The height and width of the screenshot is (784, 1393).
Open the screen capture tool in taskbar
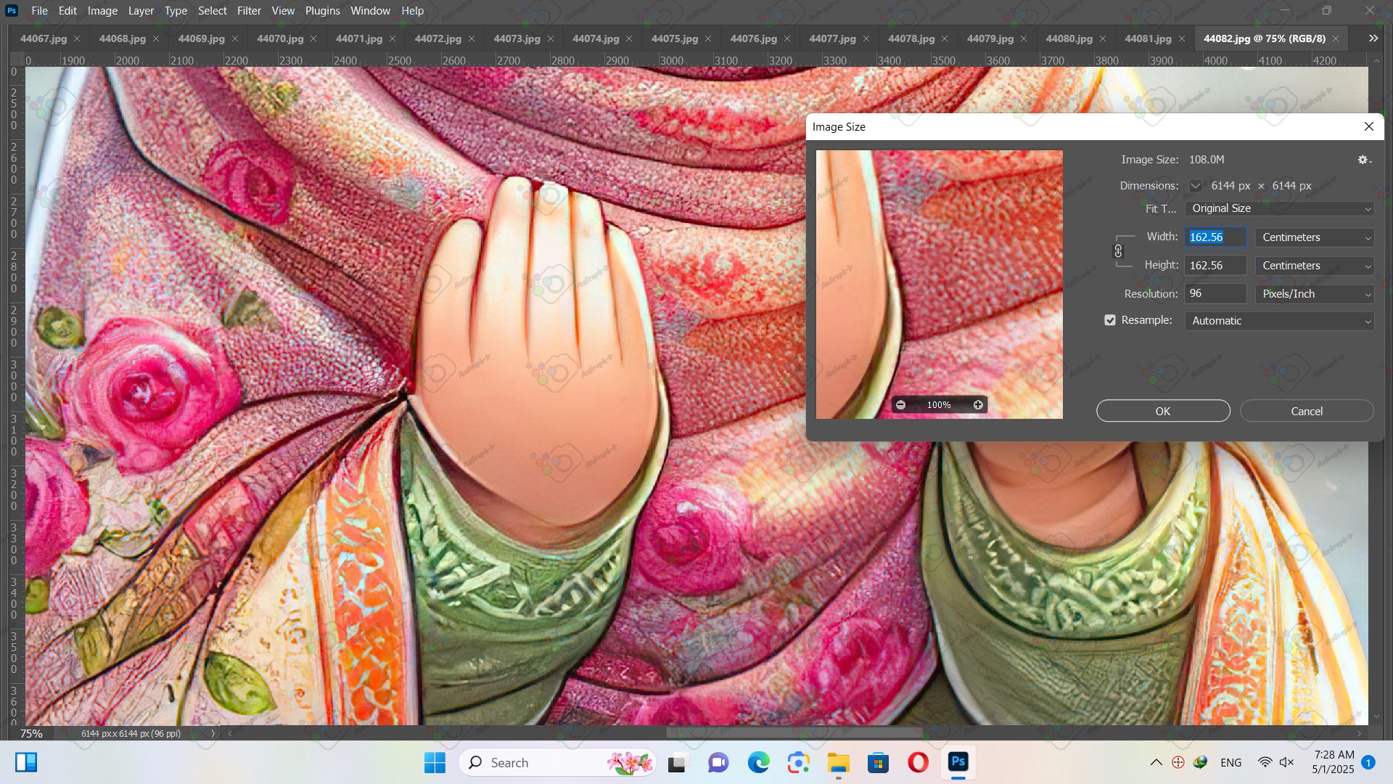[x=798, y=763]
